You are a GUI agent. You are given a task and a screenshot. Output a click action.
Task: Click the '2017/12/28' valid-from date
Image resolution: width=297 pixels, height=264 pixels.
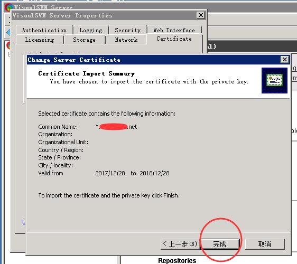click(110, 173)
